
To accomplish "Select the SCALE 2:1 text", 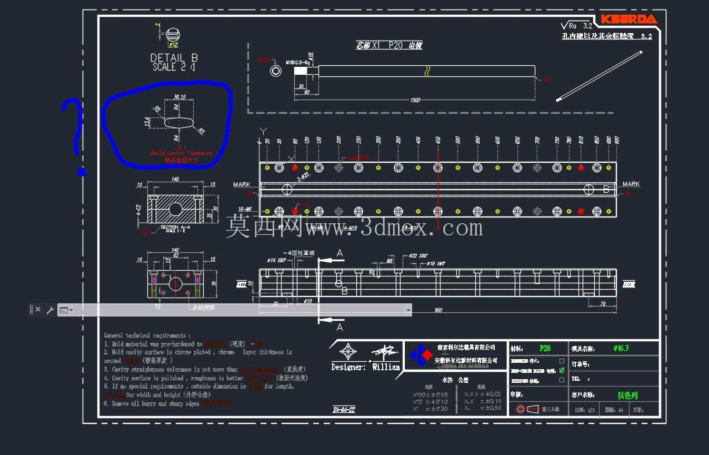I will click(174, 67).
